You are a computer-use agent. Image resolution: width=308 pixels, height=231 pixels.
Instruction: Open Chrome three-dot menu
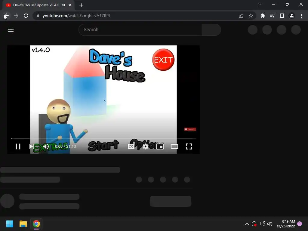301,16
